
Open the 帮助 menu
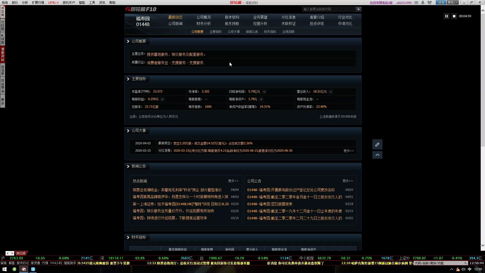point(112,3)
